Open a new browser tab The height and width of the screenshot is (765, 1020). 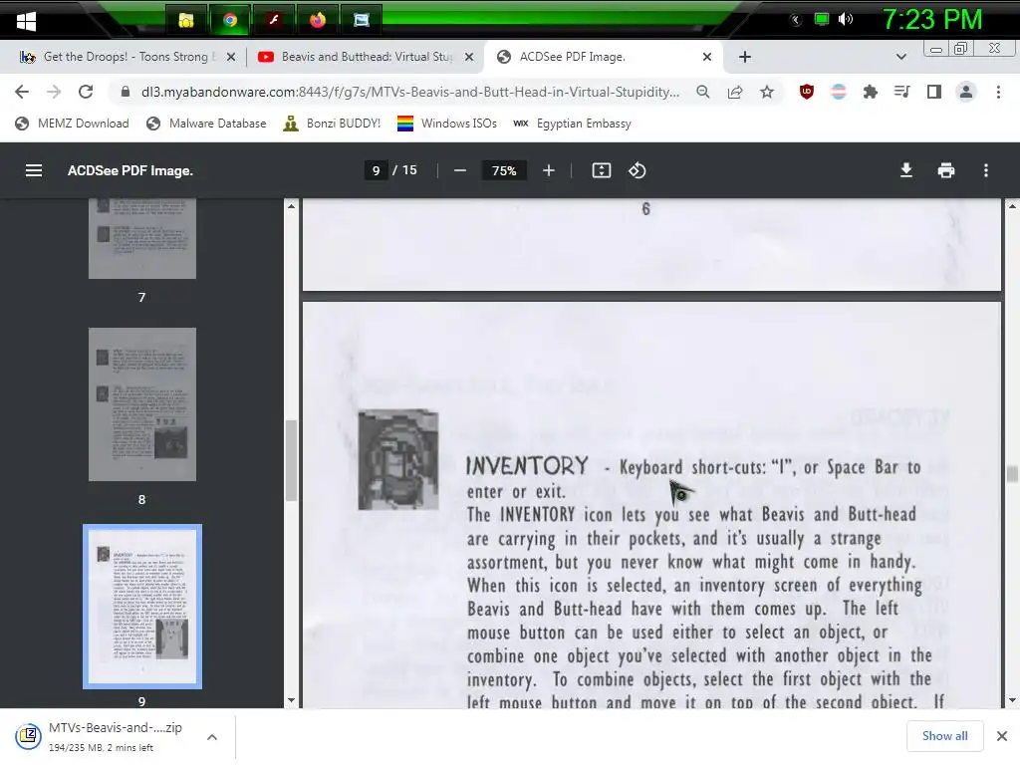[x=745, y=57]
